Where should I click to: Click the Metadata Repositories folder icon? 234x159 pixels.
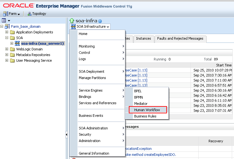pyautogui.click(x=12, y=55)
